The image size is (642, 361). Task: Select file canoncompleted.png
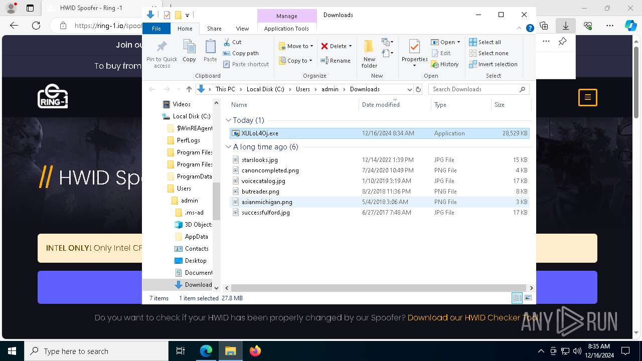coord(379,170)
